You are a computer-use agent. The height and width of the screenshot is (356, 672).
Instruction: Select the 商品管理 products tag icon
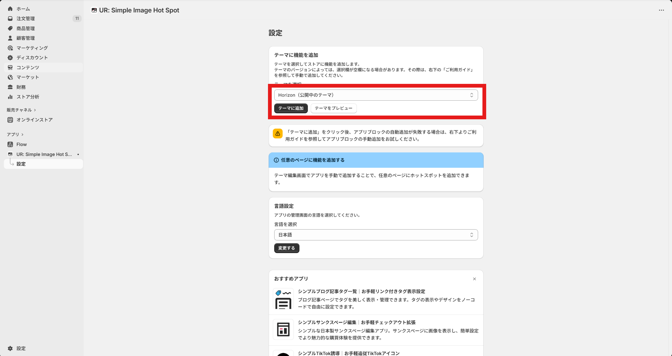point(10,28)
